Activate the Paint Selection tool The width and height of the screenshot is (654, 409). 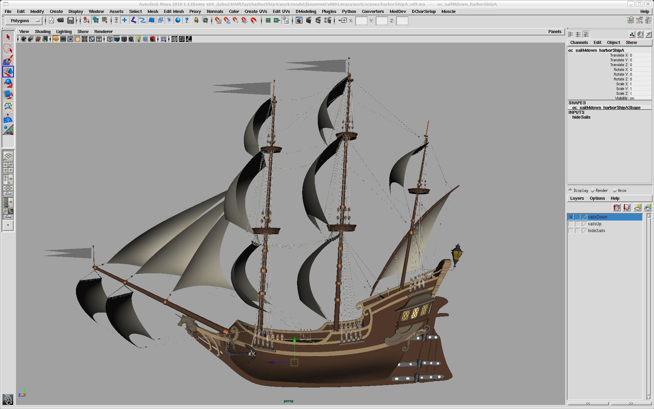[x=8, y=60]
